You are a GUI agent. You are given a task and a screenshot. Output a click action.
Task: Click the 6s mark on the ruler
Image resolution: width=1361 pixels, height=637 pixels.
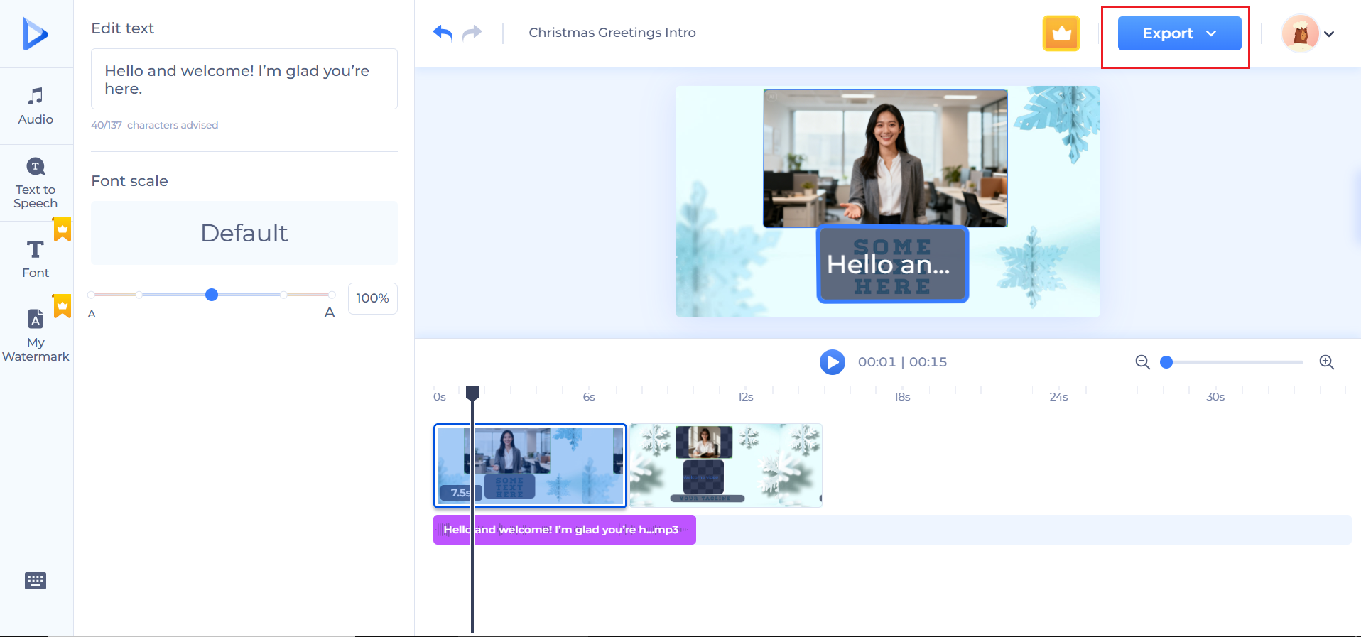coord(589,397)
